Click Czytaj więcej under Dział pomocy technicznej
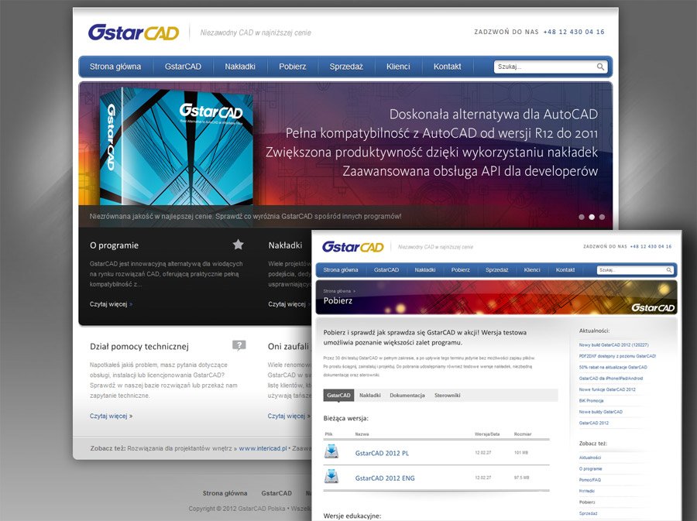The height and width of the screenshot is (521, 697). [111, 416]
